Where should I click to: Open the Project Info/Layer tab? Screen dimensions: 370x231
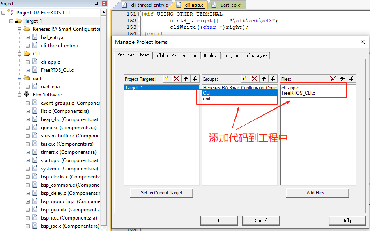245,56
